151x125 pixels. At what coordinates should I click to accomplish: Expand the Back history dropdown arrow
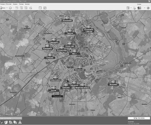click(7, 8)
